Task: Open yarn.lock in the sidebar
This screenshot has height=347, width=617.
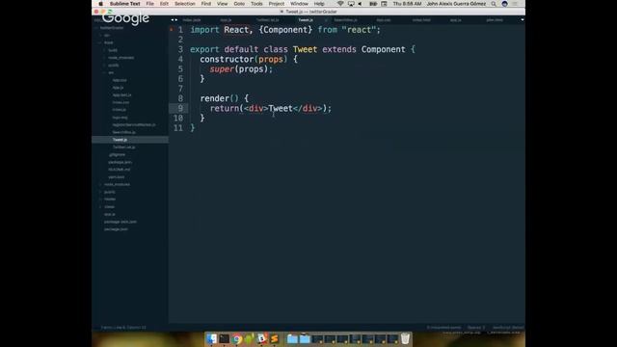Action: tap(117, 177)
